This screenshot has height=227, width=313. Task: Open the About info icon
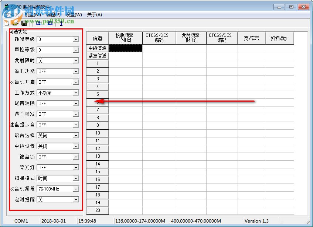coord(61,23)
